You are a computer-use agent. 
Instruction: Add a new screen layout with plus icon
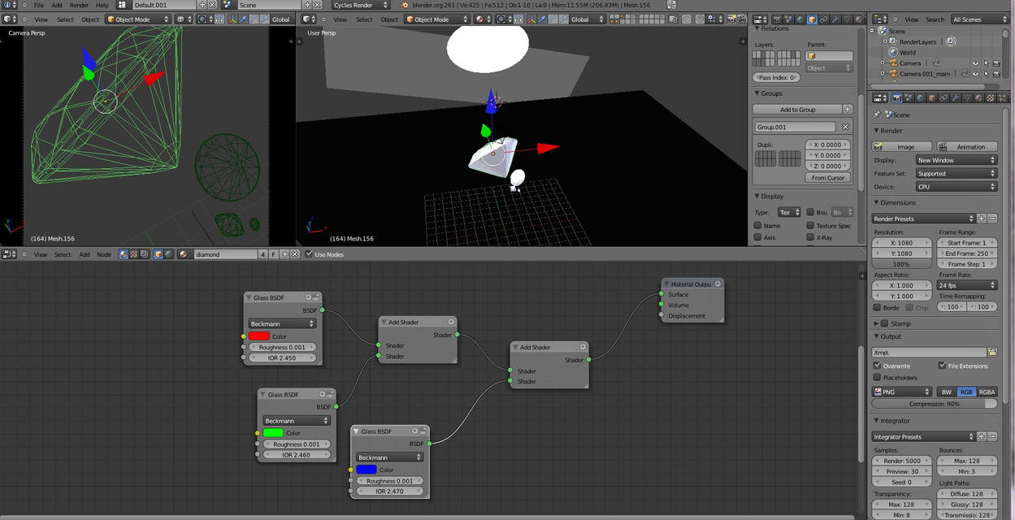(202, 5)
